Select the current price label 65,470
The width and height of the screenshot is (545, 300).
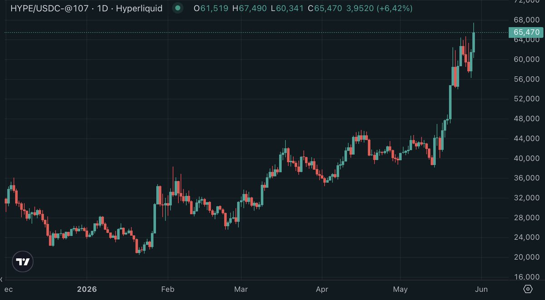click(526, 32)
